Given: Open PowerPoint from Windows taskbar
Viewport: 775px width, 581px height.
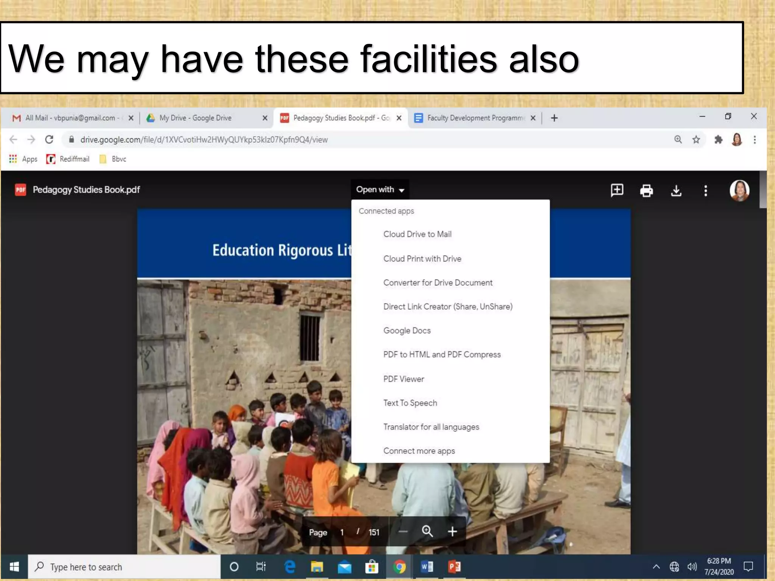Looking at the screenshot, I should coord(454,567).
